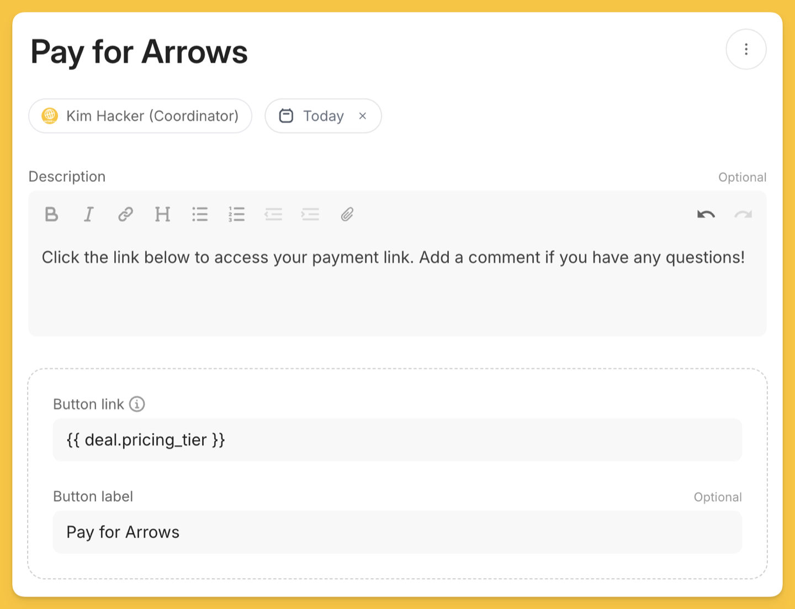The image size is (795, 609).
Task: Apply heading style with H icon
Action: pyautogui.click(x=162, y=214)
